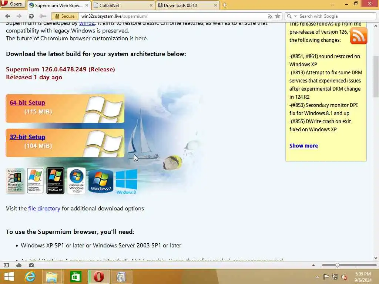Toggle the Opera panels sidebar button
Viewport: 379px width, 284px height.
pyautogui.click(x=6, y=265)
